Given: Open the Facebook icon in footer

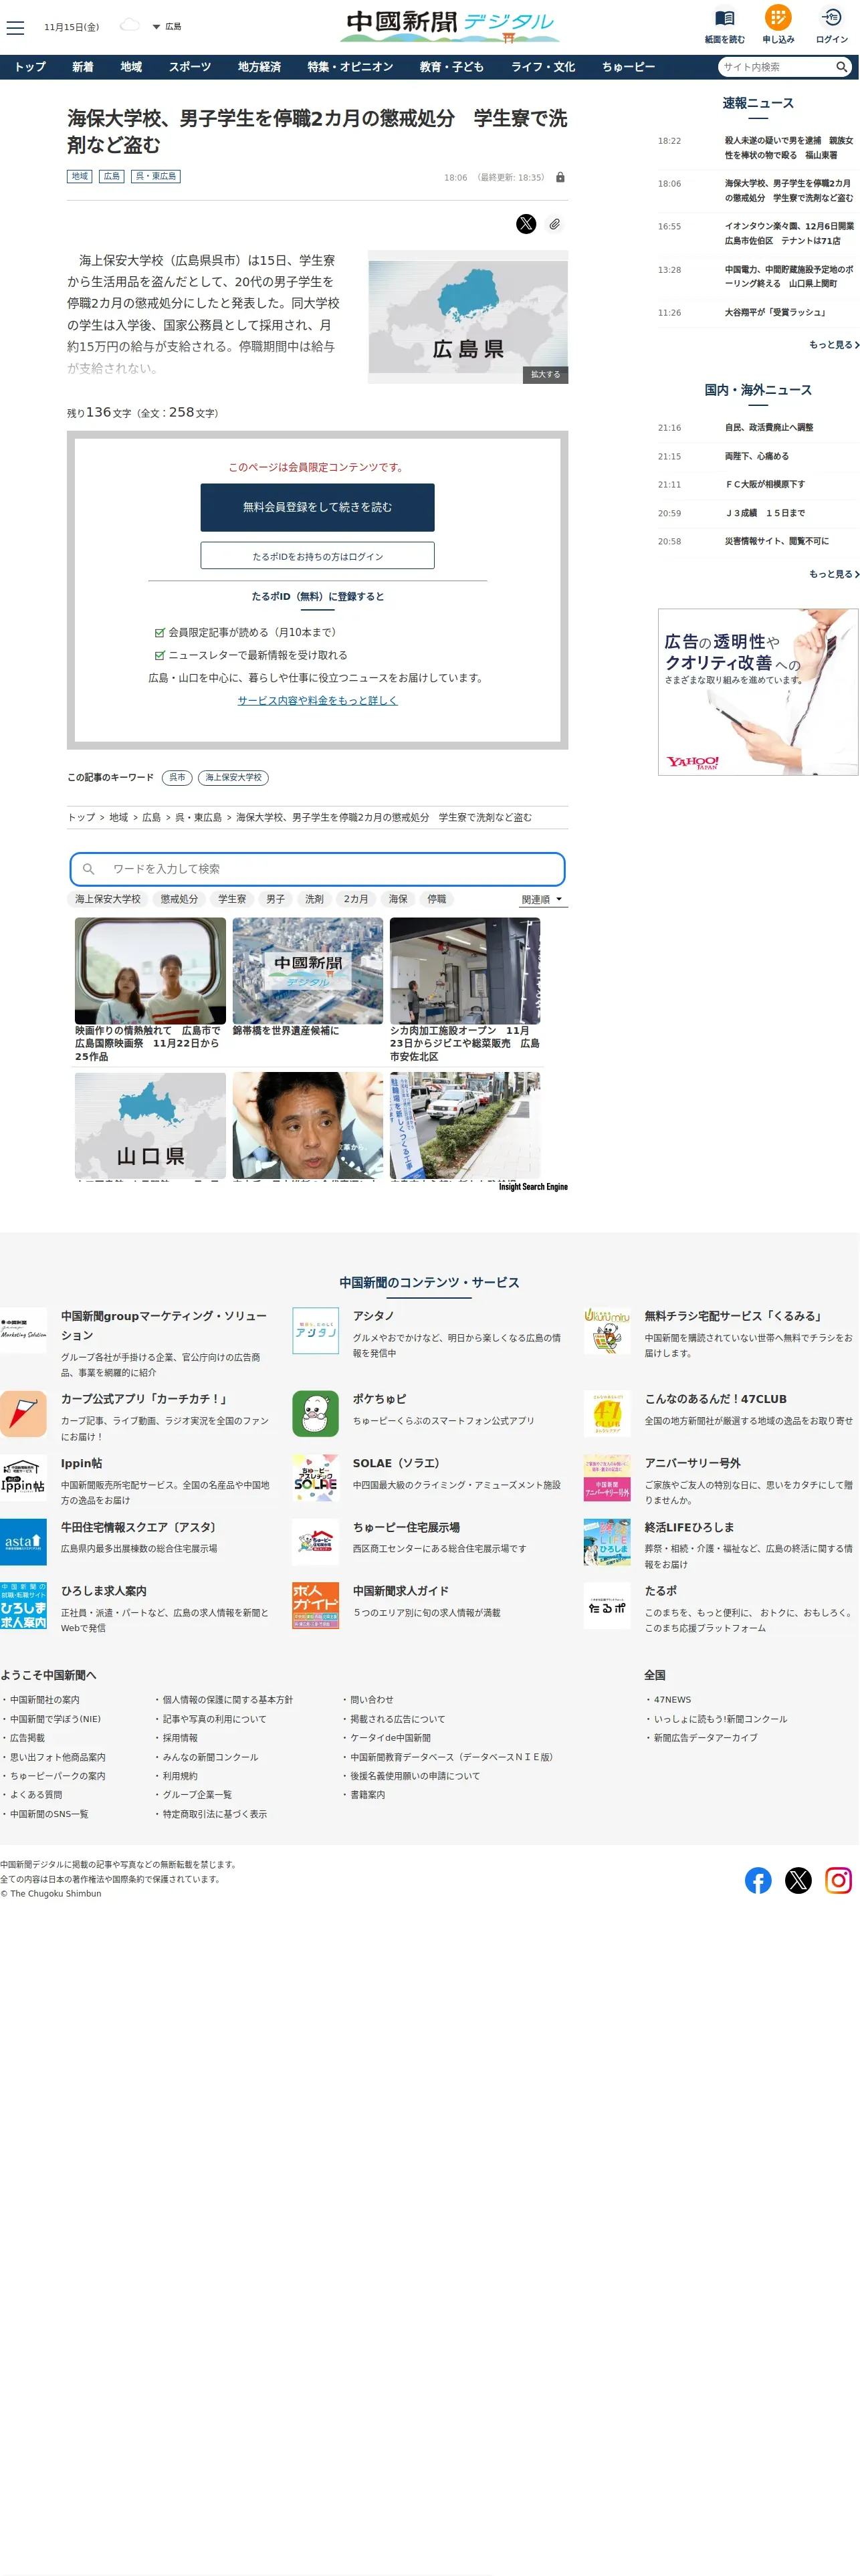Looking at the screenshot, I should [758, 1880].
